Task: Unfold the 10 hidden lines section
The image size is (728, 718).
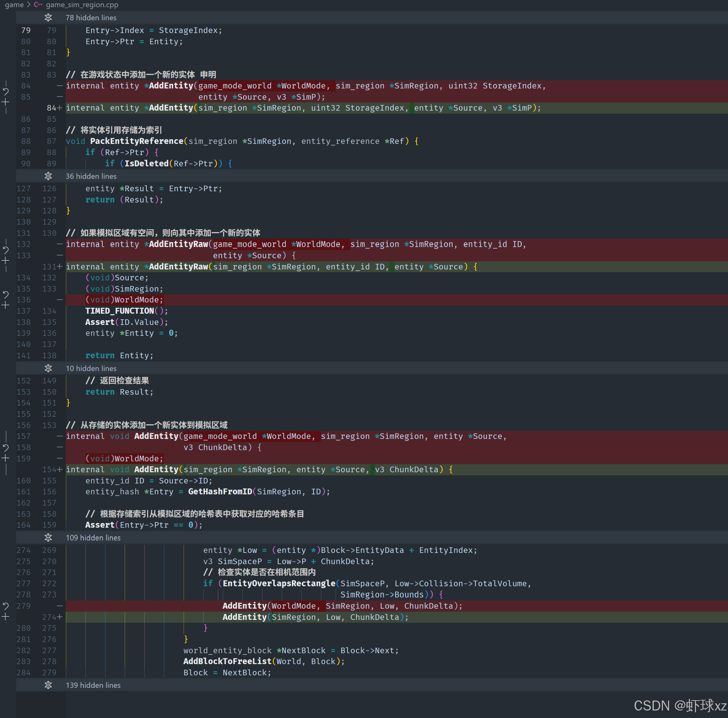Action: [48, 369]
